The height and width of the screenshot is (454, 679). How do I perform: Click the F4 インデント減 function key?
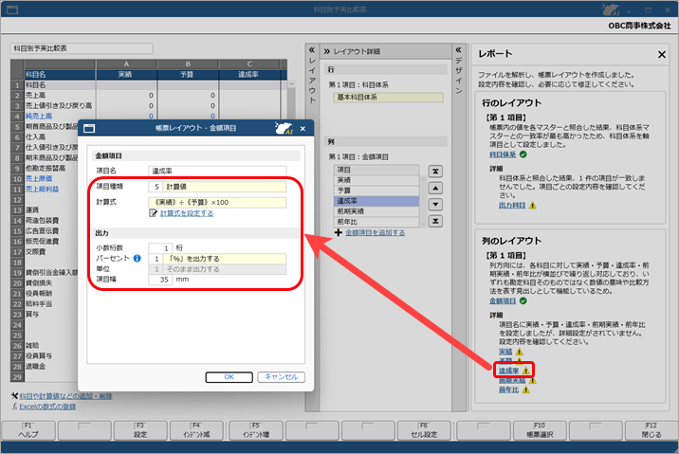coord(196,430)
